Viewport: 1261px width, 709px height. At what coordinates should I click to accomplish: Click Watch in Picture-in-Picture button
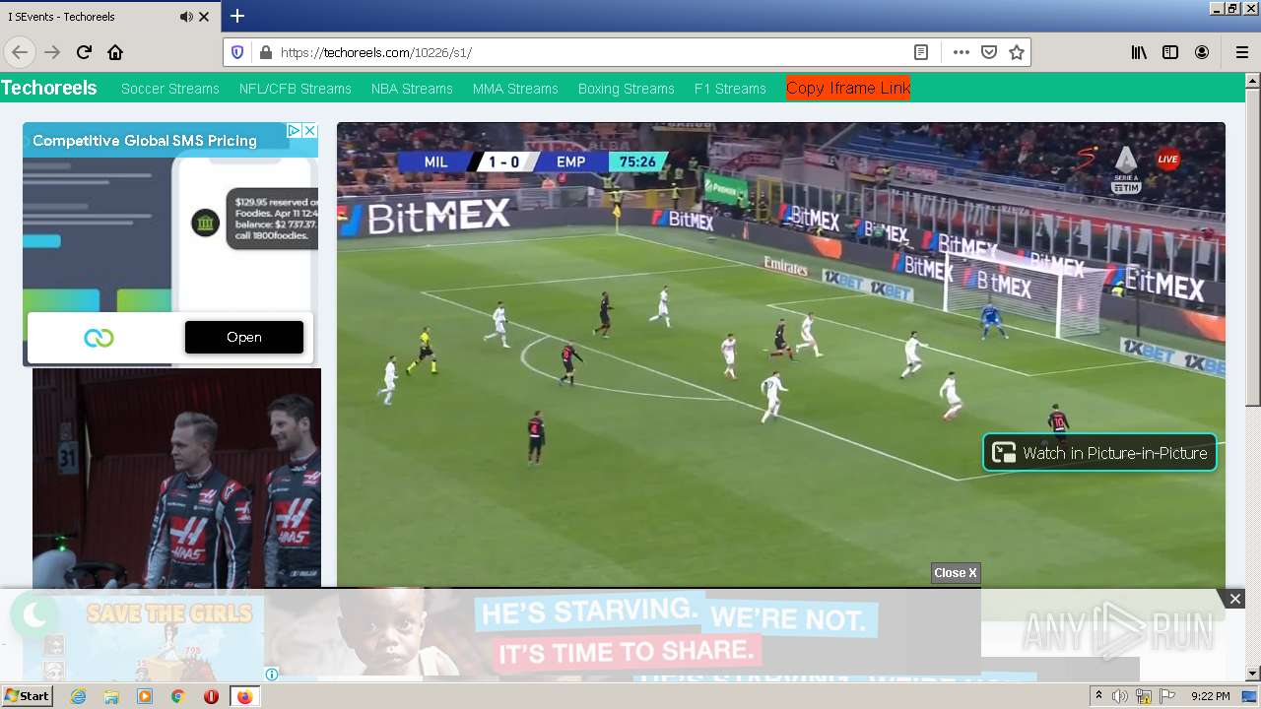(x=1099, y=453)
